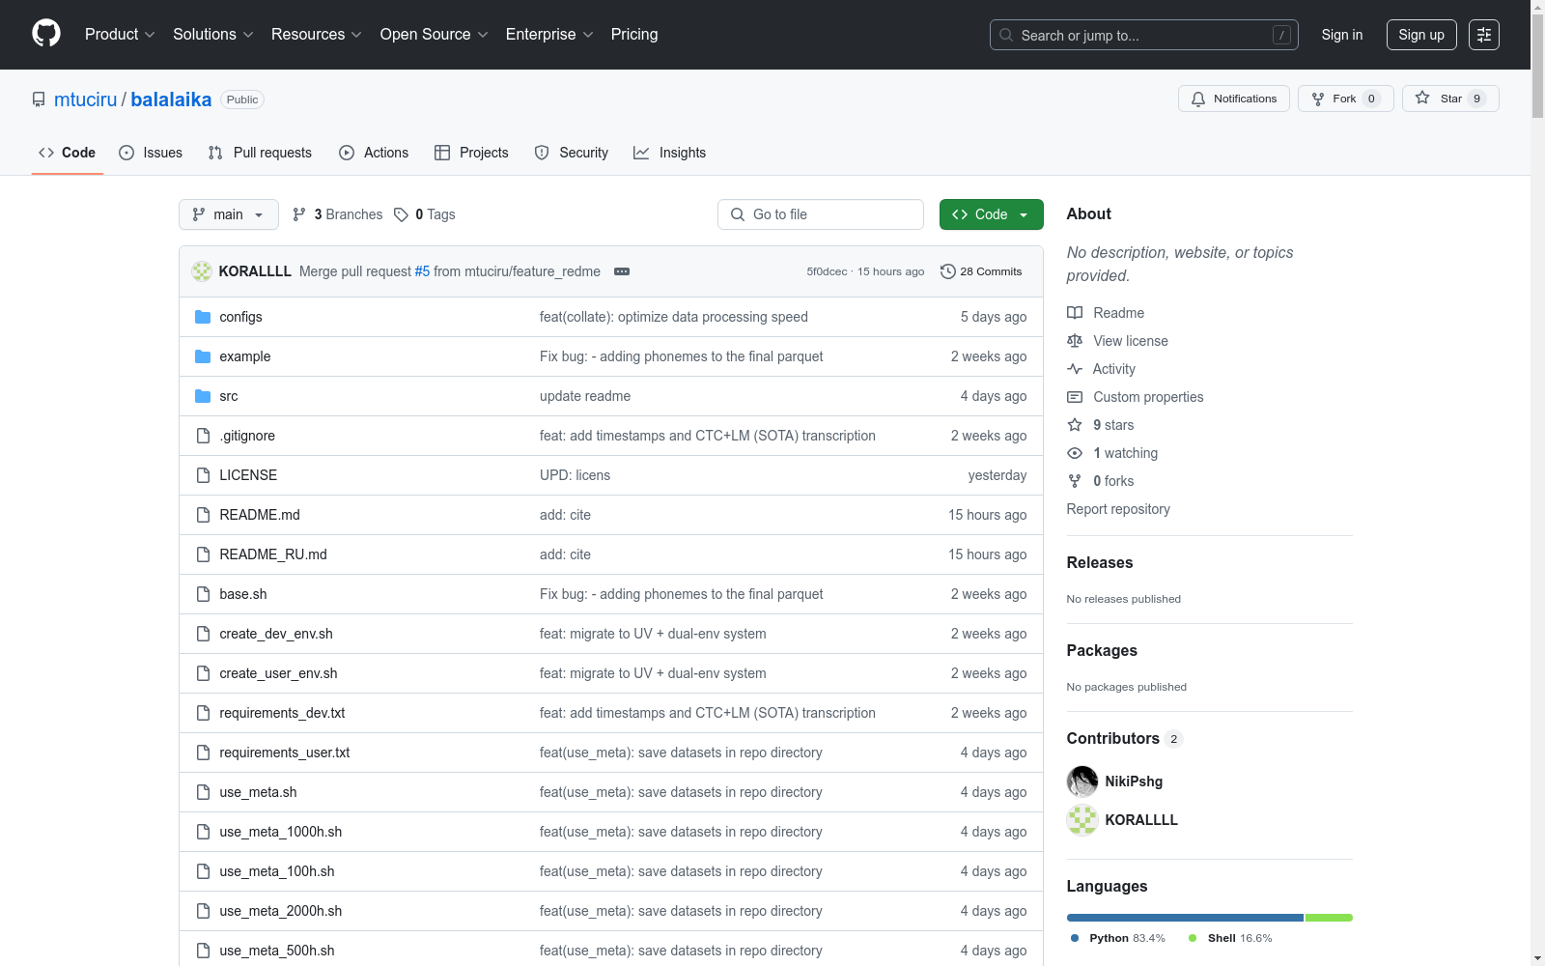The width and height of the screenshot is (1545, 966).
Task: Open the use_meta_1000h.sh file
Action: coord(281,832)
